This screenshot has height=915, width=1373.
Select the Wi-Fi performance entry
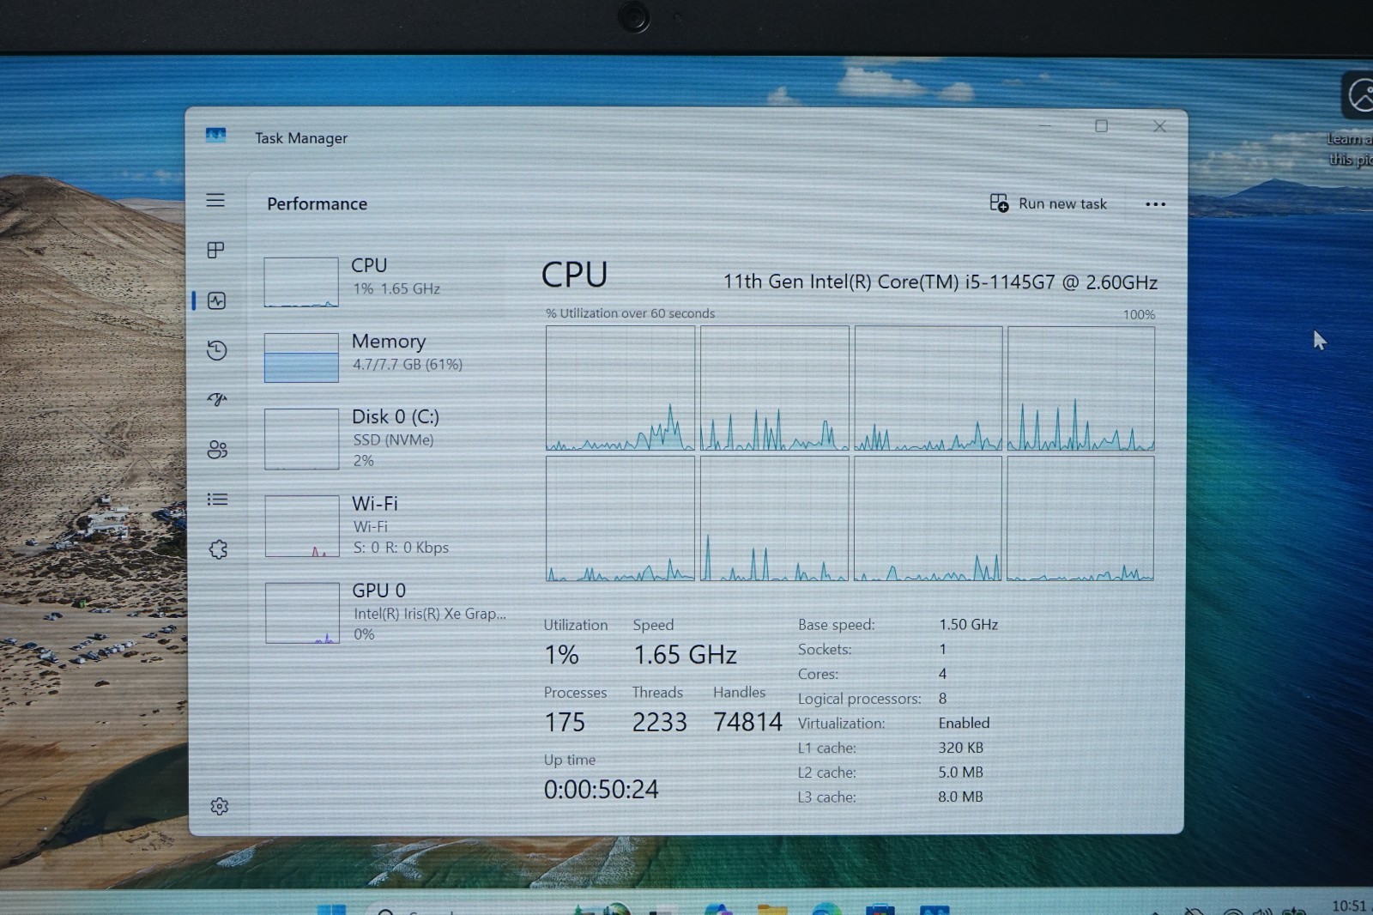point(388,524)
